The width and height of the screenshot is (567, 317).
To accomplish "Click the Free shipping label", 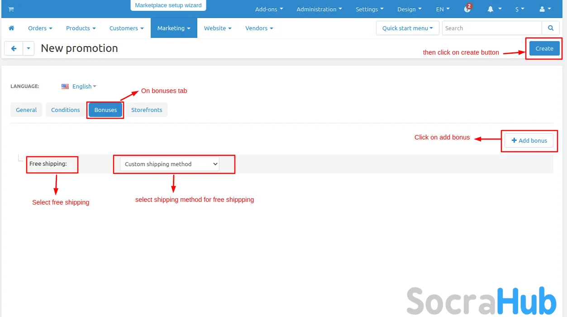I will 48,163.
